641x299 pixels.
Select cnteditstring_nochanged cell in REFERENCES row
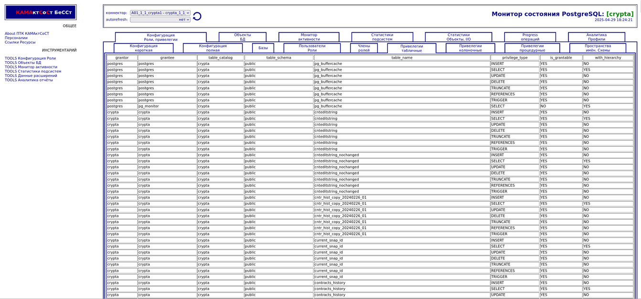coord(402,185)
